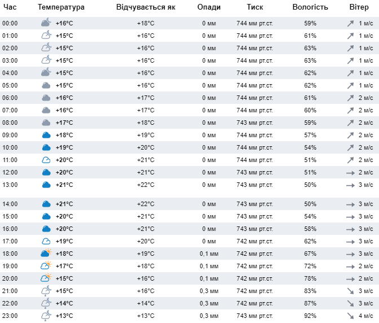
Task: Click the grey cloud icon at 06:00
Action: pyautogui.click(x=46, y=98)
